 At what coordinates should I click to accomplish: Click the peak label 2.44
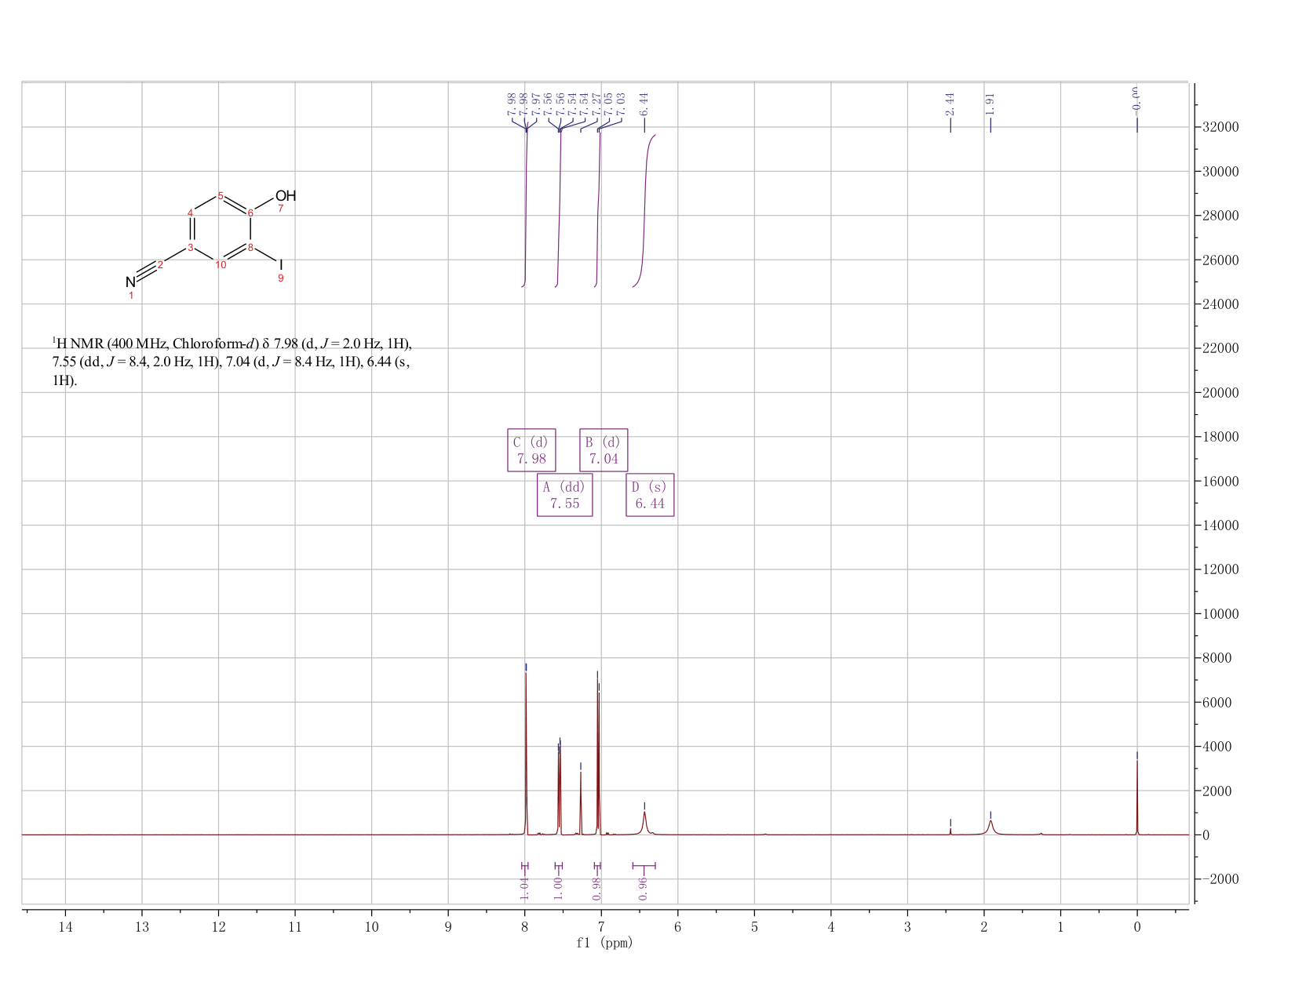click(x=950, y=103)
